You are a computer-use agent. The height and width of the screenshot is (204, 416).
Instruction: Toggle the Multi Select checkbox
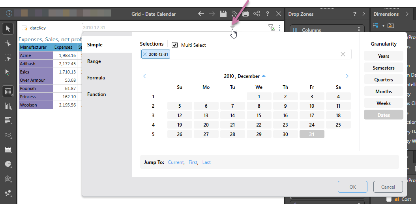tap(174, 45)
